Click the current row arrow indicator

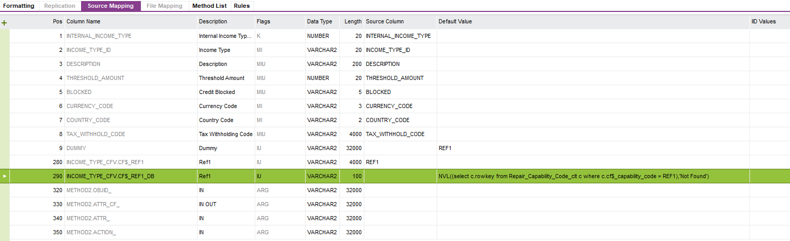[5, 176]
